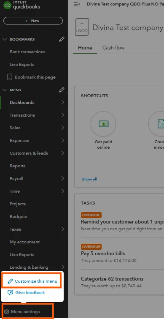Open the Show all shortcuts link

point(89,179)
